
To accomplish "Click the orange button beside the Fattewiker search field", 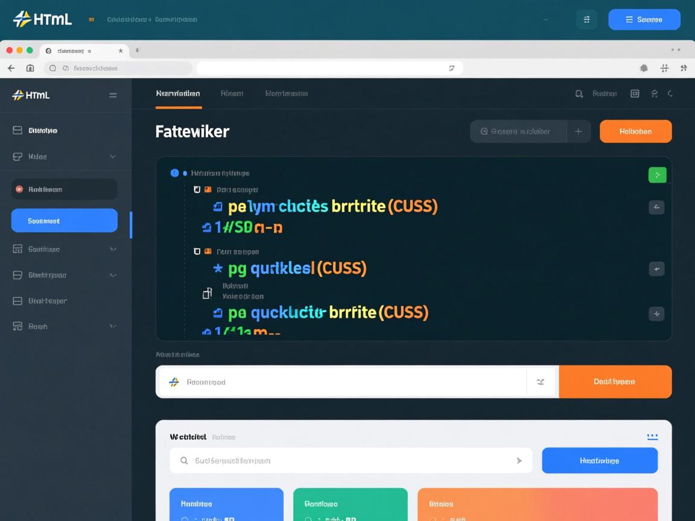I will (635, 131).
